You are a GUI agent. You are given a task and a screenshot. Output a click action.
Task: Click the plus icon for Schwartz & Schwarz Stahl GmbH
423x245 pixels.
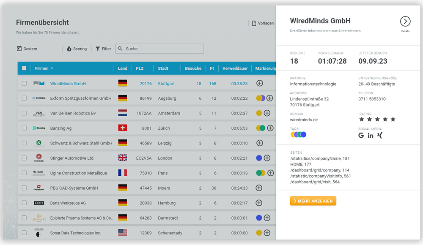pyautogui.click(x=260, y=143)
